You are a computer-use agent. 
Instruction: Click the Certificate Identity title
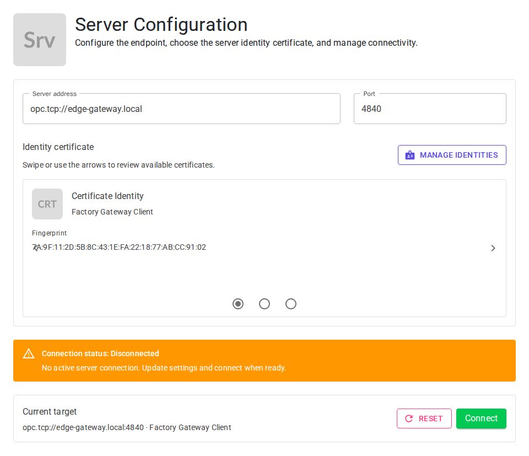point(107,196)
